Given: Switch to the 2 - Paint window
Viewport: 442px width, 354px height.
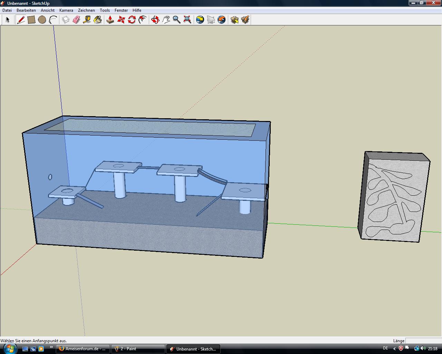Looking at the screenshot, I should [x=138, y=349].
